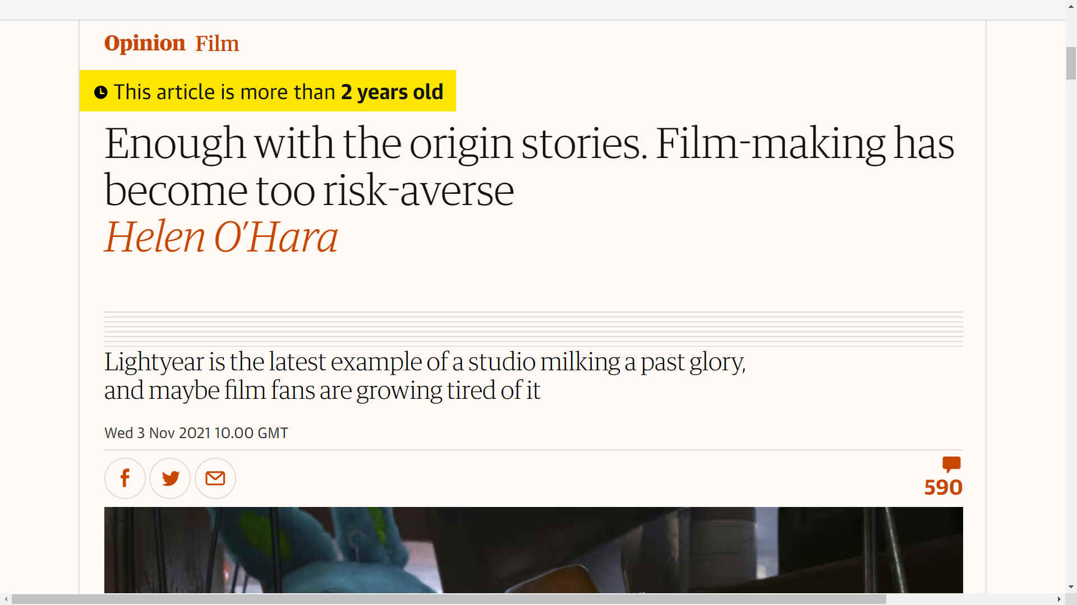Click the Lightyear standfirst paragraph

(x=425, y=376)
